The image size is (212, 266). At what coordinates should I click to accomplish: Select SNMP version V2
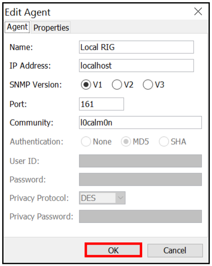[123, 85]
